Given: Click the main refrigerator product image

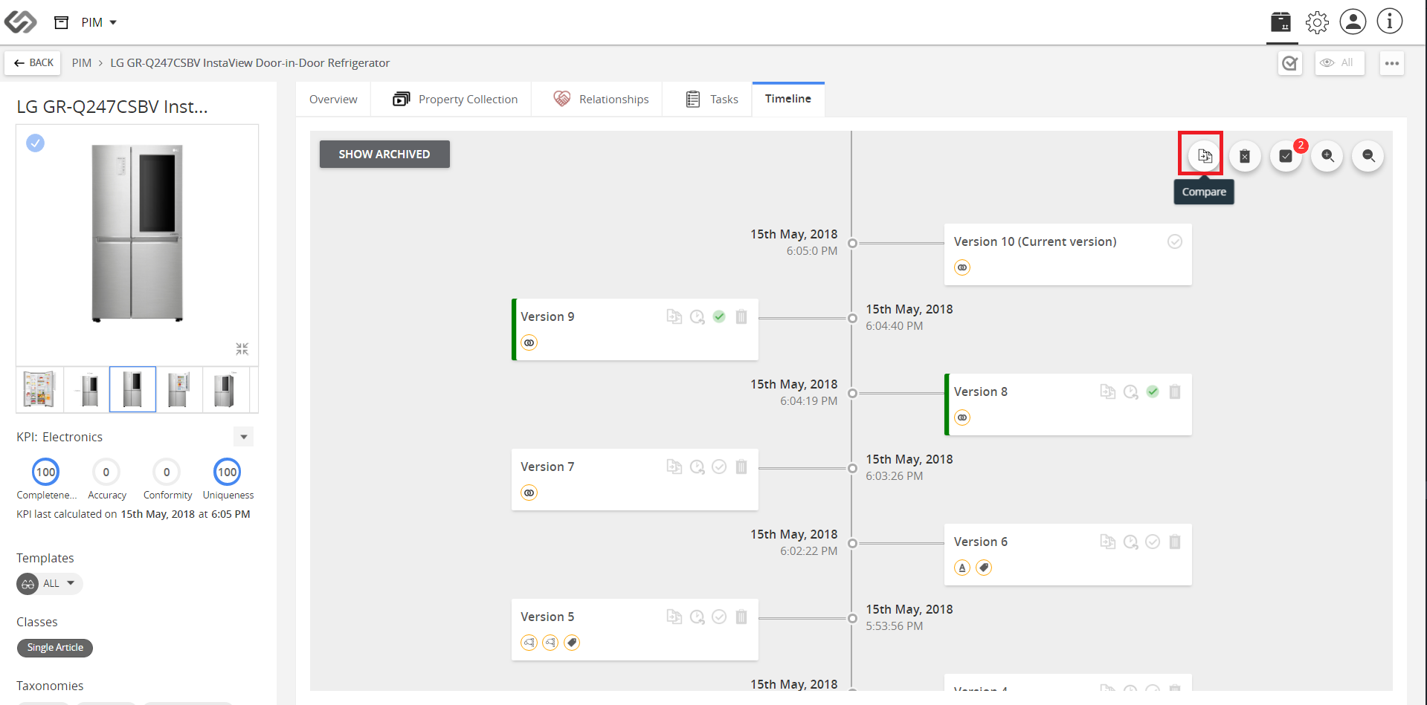Looking at the screenshot, I should coord(138,233).
